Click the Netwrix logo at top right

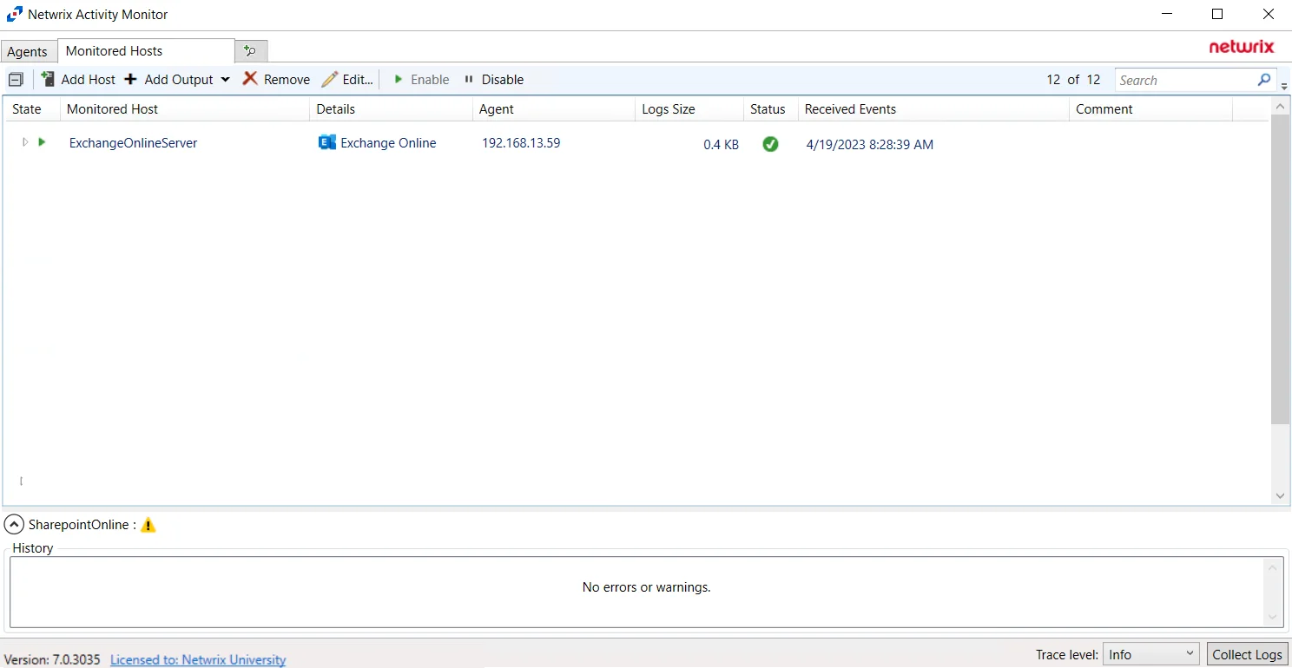tap(1242, 47)
